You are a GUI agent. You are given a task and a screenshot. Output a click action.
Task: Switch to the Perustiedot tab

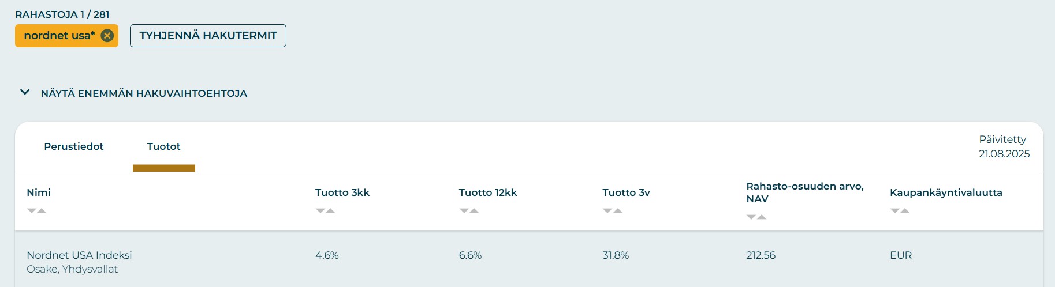[x=73, y=146]
